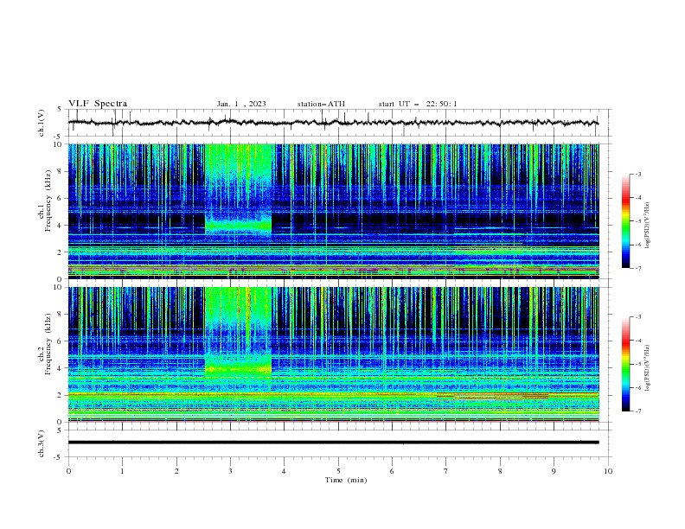Click the ch.1 voltage waveform trace
685x529 pixels.
coord(333,123)
